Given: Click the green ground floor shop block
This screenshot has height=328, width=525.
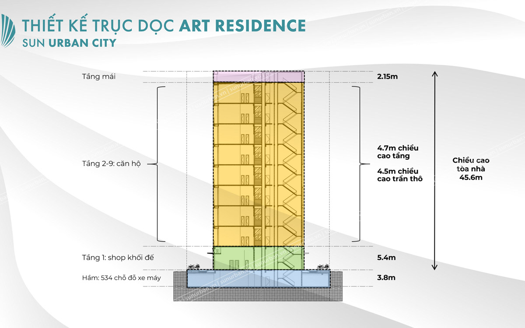Looking at the screenshot, I should 259,258.
